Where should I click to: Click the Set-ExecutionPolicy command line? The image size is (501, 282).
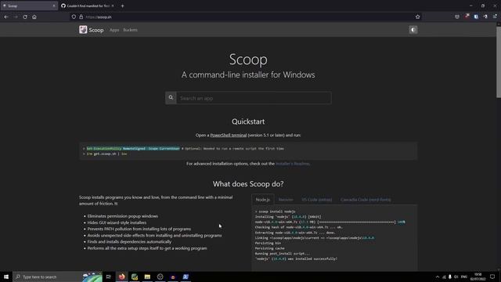[133, 149]
